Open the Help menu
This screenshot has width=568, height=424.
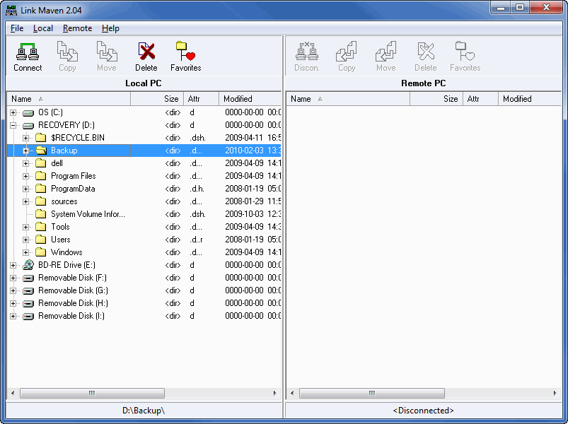pyautogui.click(x=110, y=28)
